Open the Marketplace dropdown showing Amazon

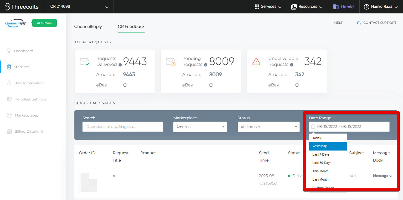click(200, 127)
